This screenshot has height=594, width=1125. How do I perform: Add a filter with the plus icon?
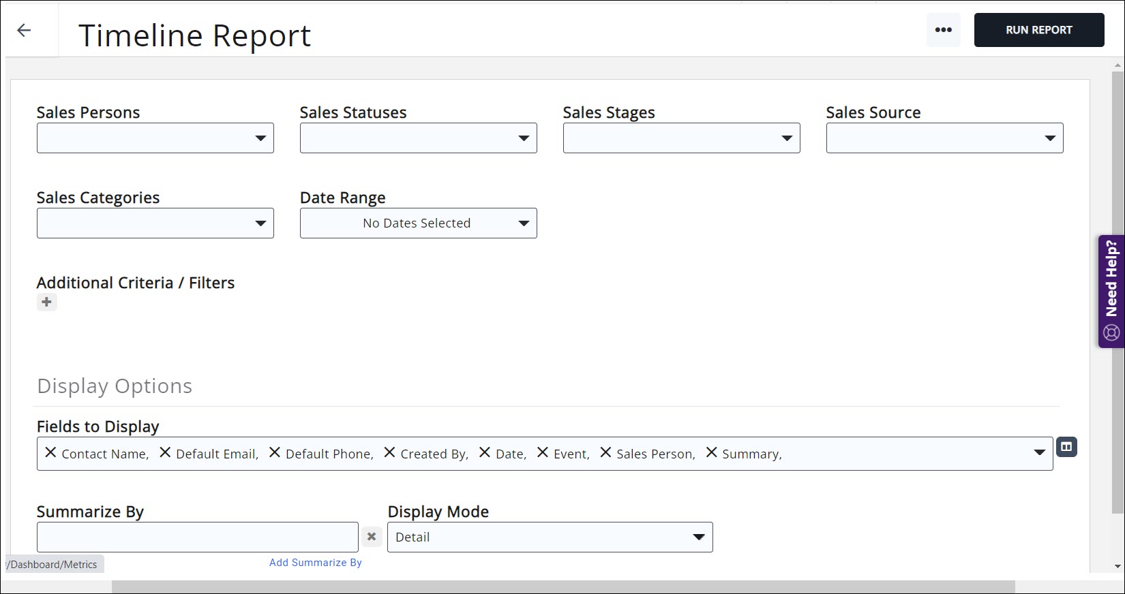click(46, 302)
